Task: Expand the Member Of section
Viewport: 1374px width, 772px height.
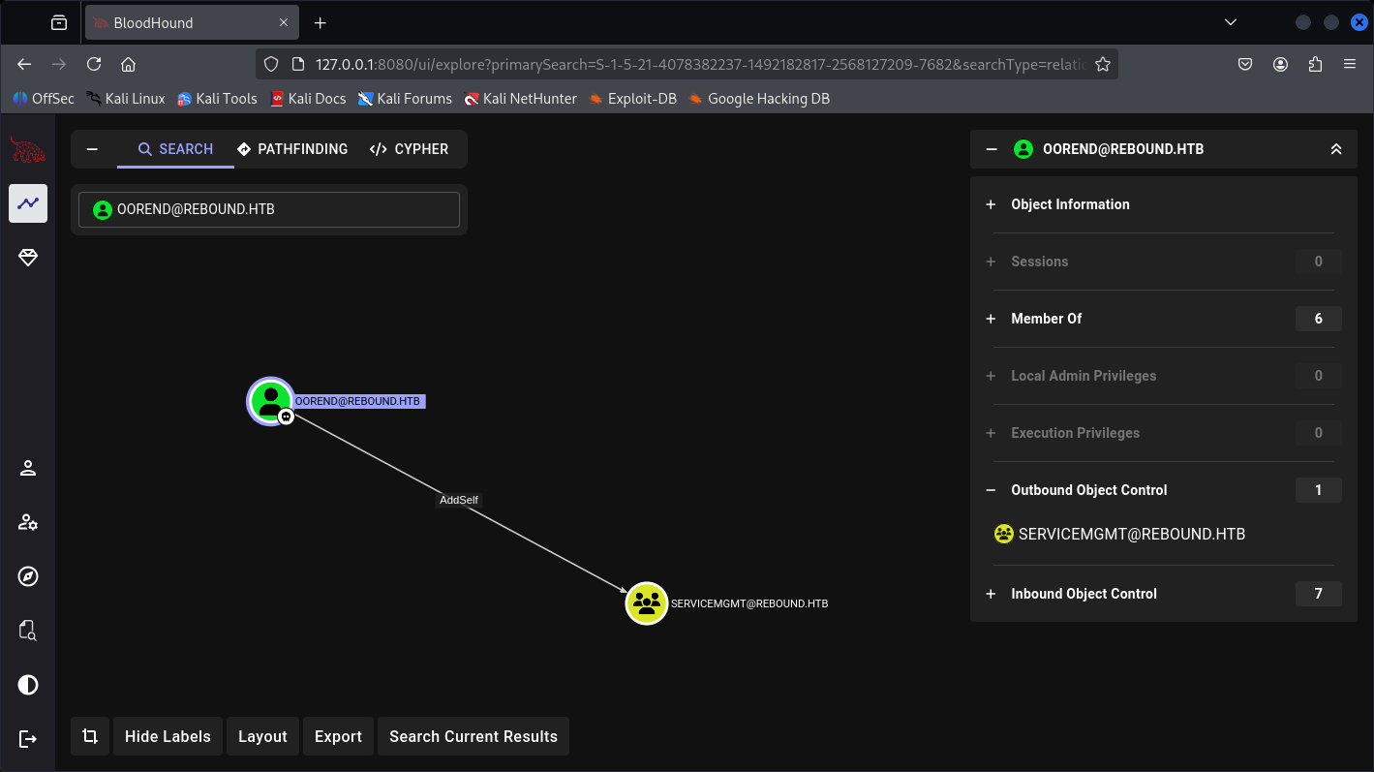Action: (1046, 319)
